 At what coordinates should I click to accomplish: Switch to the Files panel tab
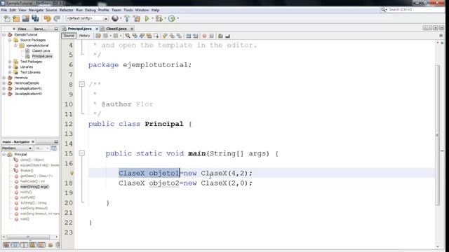coord(22,29)
